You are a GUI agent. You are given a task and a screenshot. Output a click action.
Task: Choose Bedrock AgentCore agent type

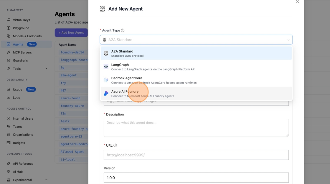[x=196, y=80]
